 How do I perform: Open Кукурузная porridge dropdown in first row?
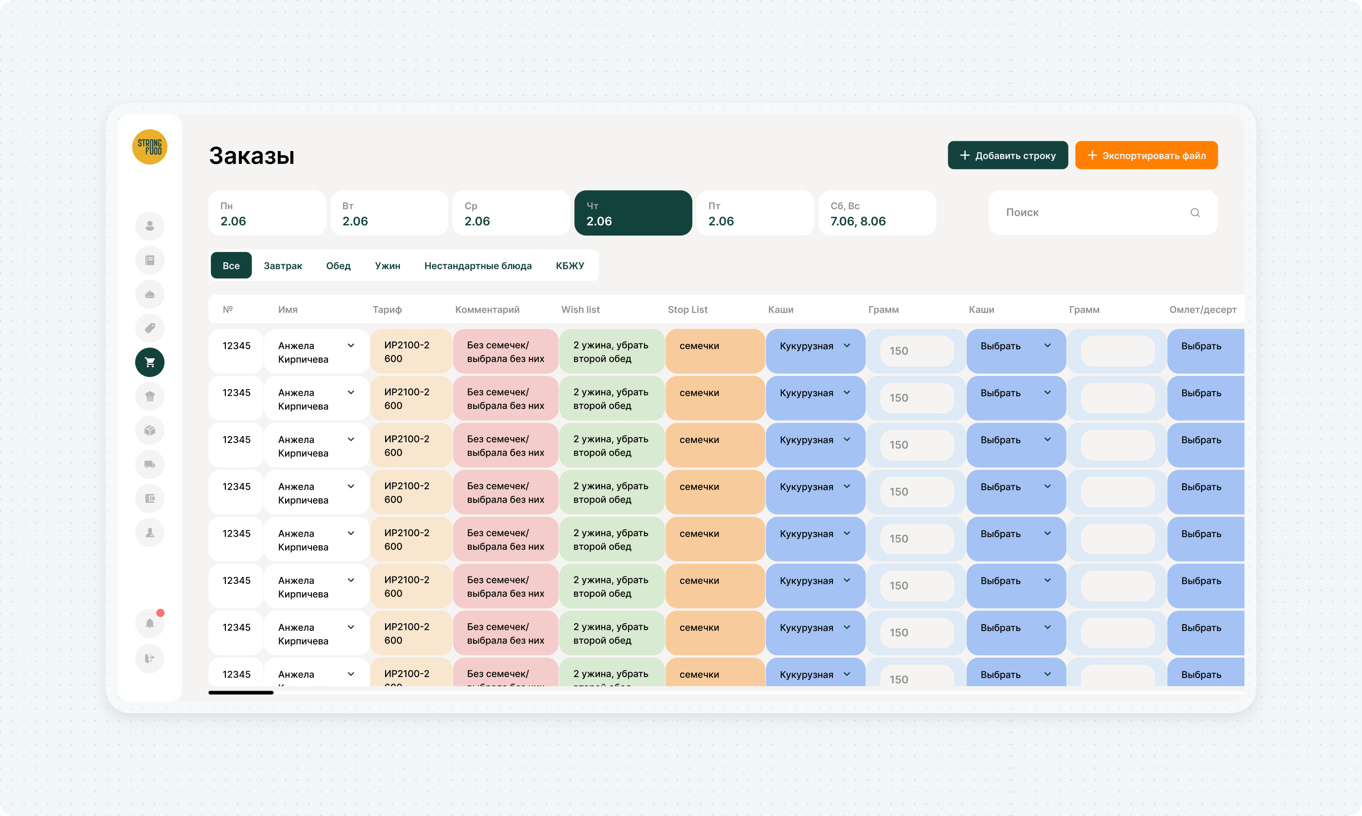point(847,346)
